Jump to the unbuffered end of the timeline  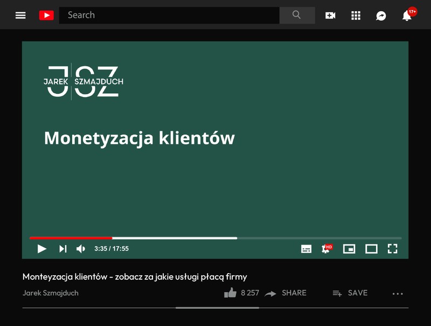click(x=319, y=238)
